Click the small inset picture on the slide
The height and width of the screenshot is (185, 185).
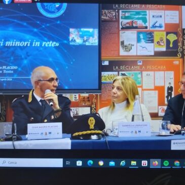coord(84,36)
